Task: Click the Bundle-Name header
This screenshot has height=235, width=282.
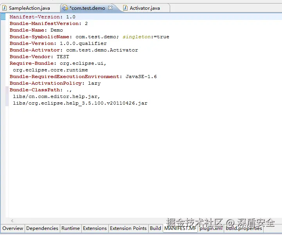Action: click(27, 30)
